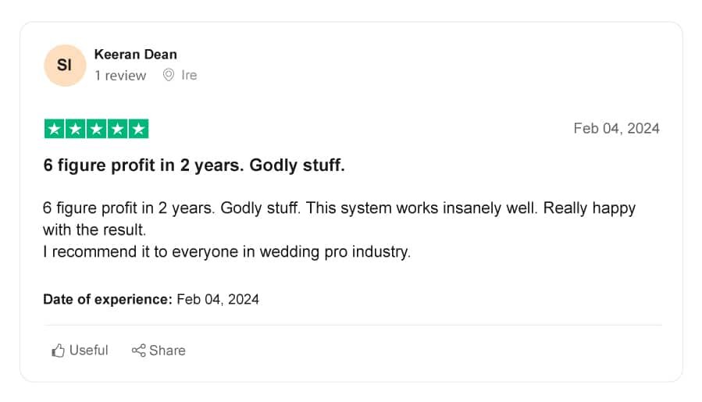This screenshot has width=702, height=402.
Task: Select the 'Ire' location label
Action: (x=189, y=75)
